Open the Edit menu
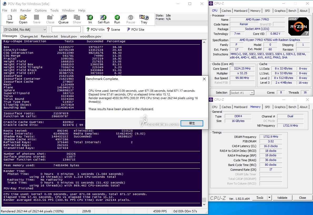Screen dimensions: 313x215 coord(14,10)
